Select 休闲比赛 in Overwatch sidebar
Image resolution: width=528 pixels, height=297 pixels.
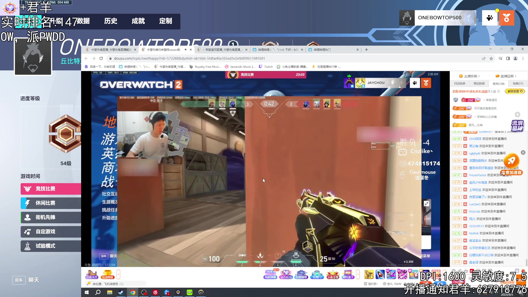[x=51, y=203]
